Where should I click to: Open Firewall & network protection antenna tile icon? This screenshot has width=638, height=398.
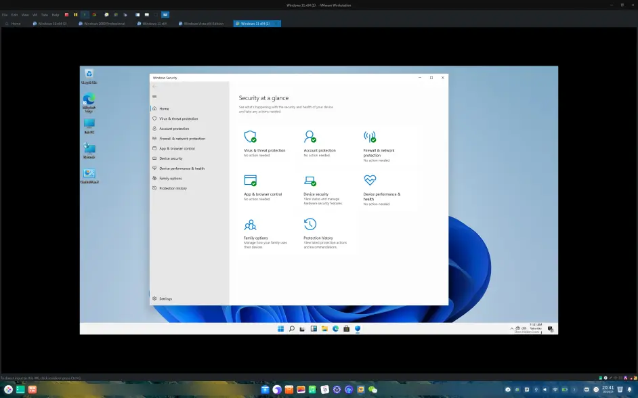(370, 137)
